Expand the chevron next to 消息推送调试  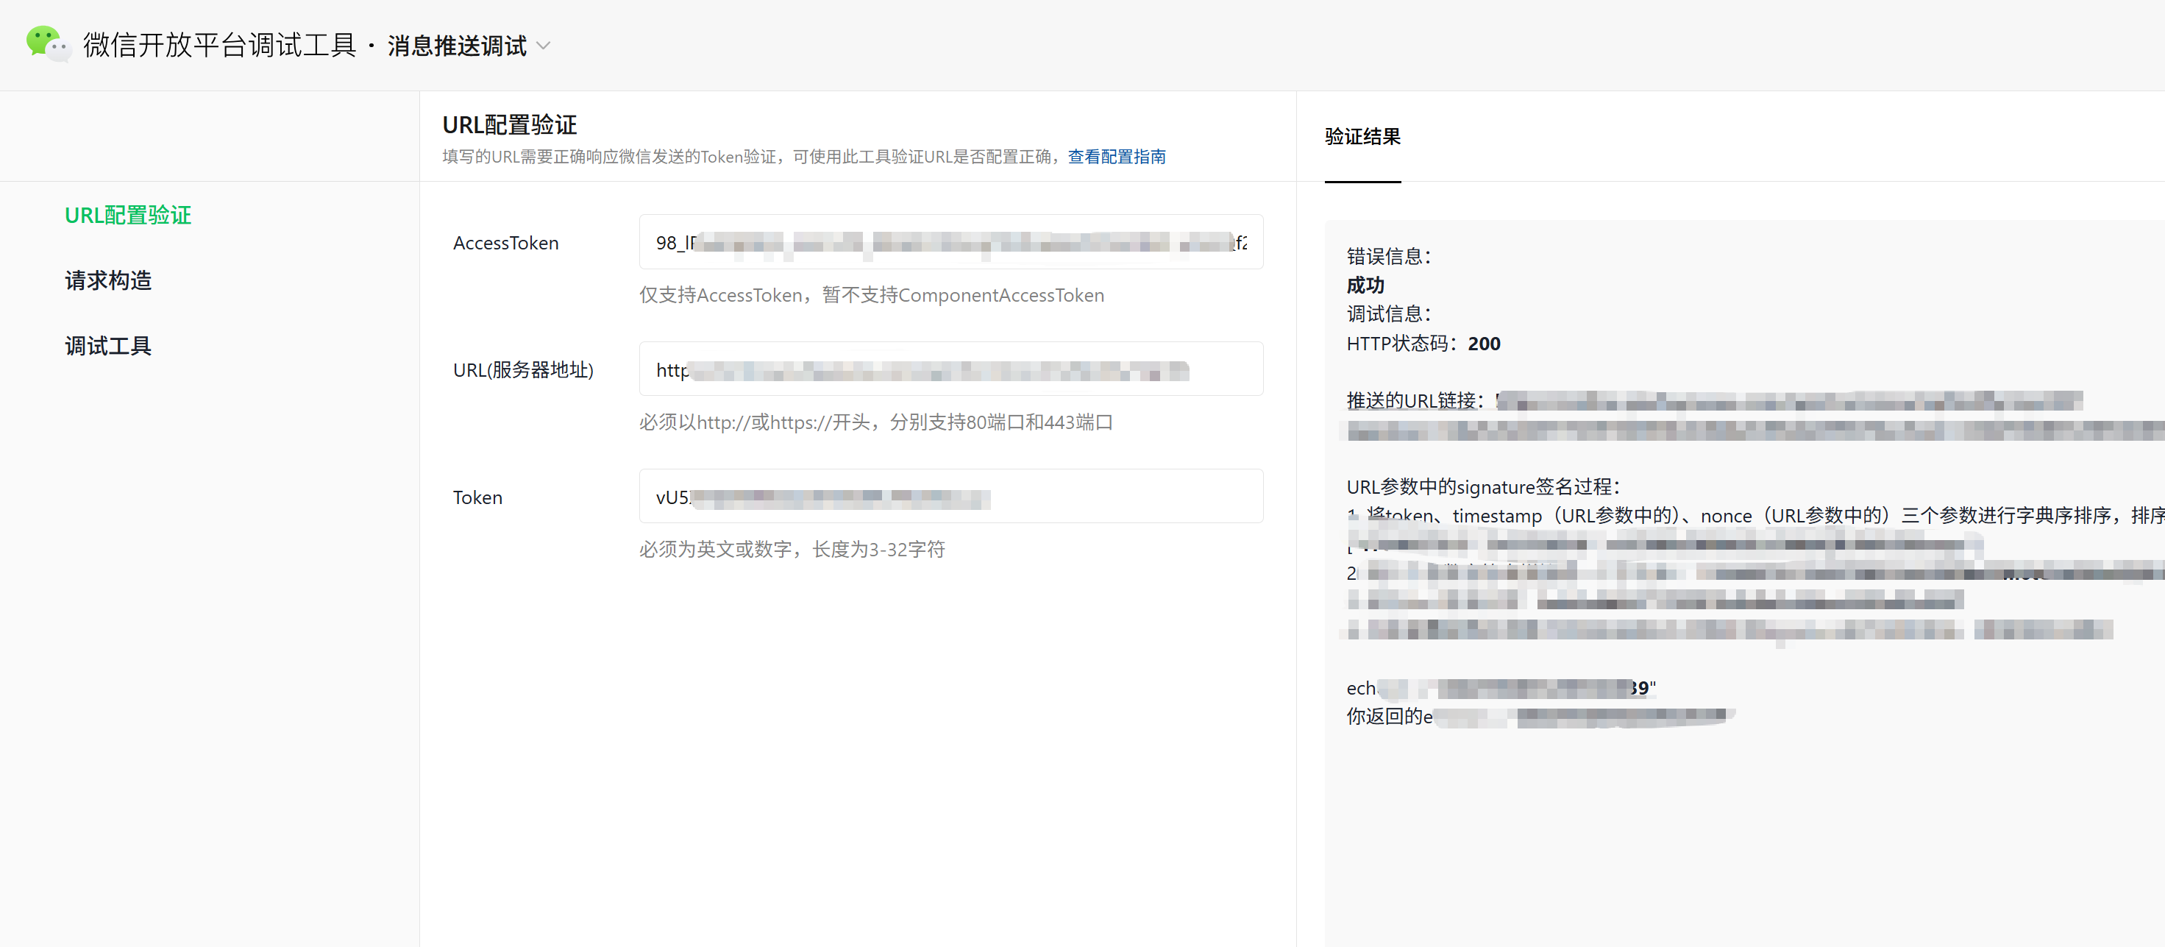[x=544, y=46]
